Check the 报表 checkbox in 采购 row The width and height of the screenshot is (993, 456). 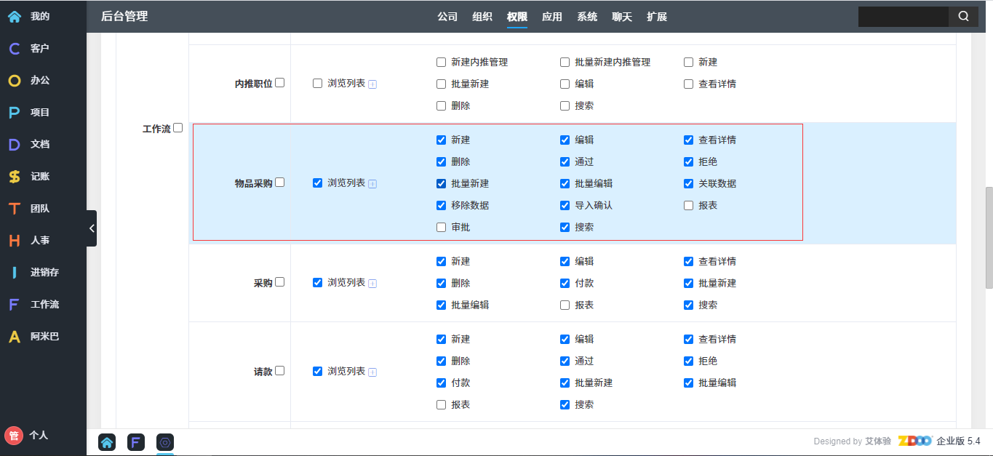[565, 305]
